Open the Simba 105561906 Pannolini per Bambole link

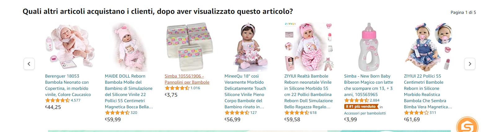click(x=187, y=79)
